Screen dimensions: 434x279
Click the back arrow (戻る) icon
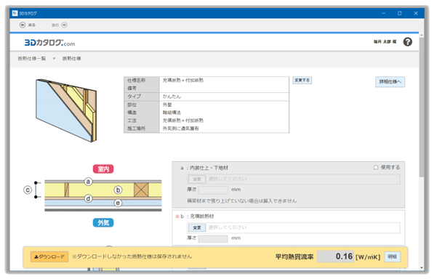tap(23, 25)
